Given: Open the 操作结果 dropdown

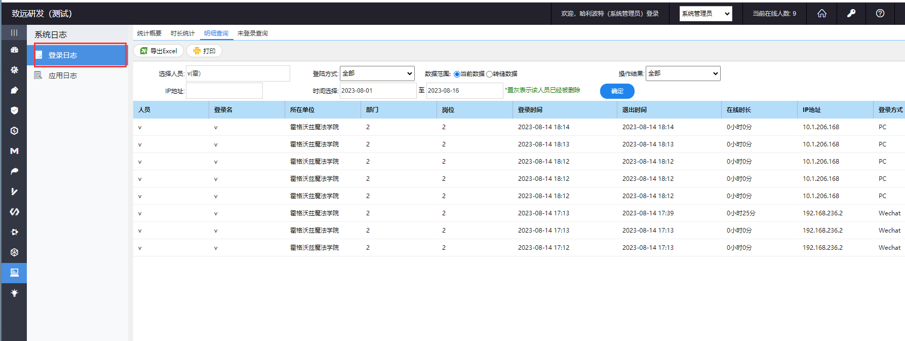Looking at the screenshot, I should coord(683,73).
